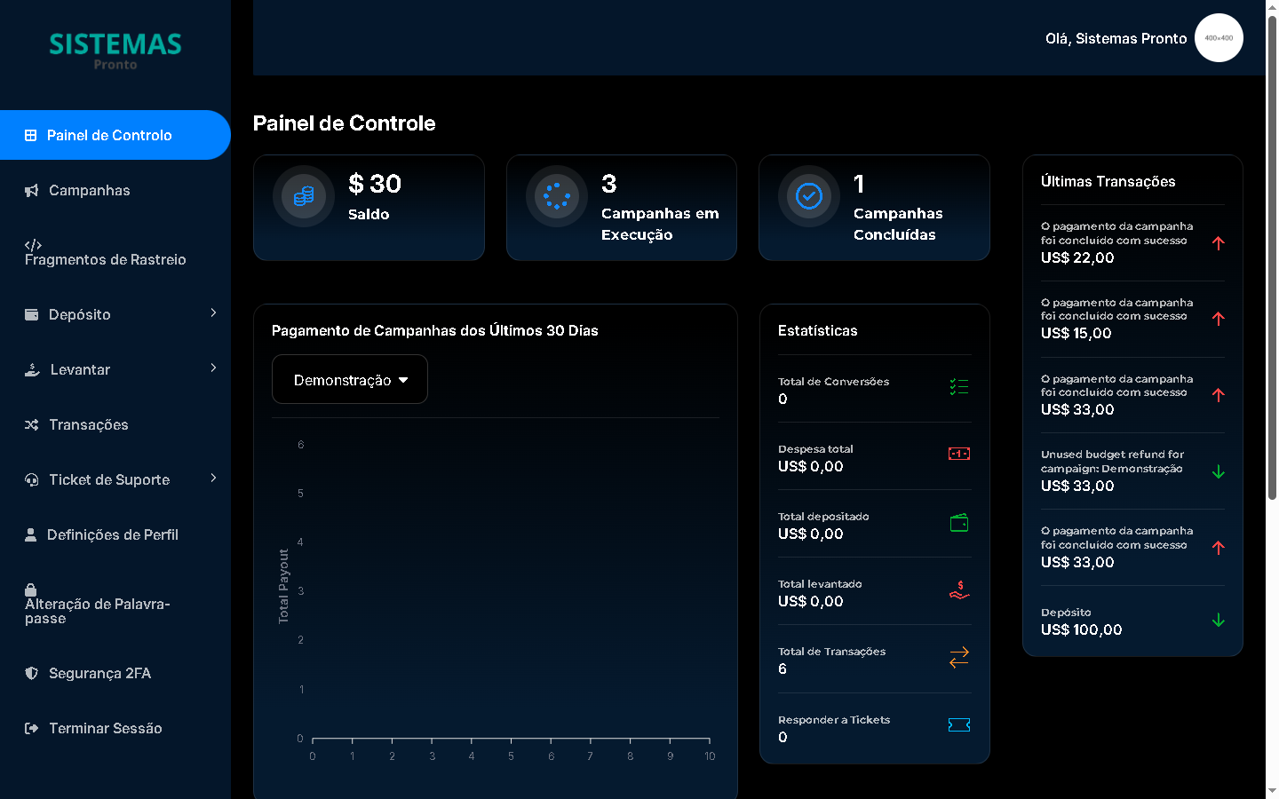Image resolution: width=1279 pixels, height=799 pixels.
Task: Open Fragmentos de Rastreio page
Action: (105, 253)
